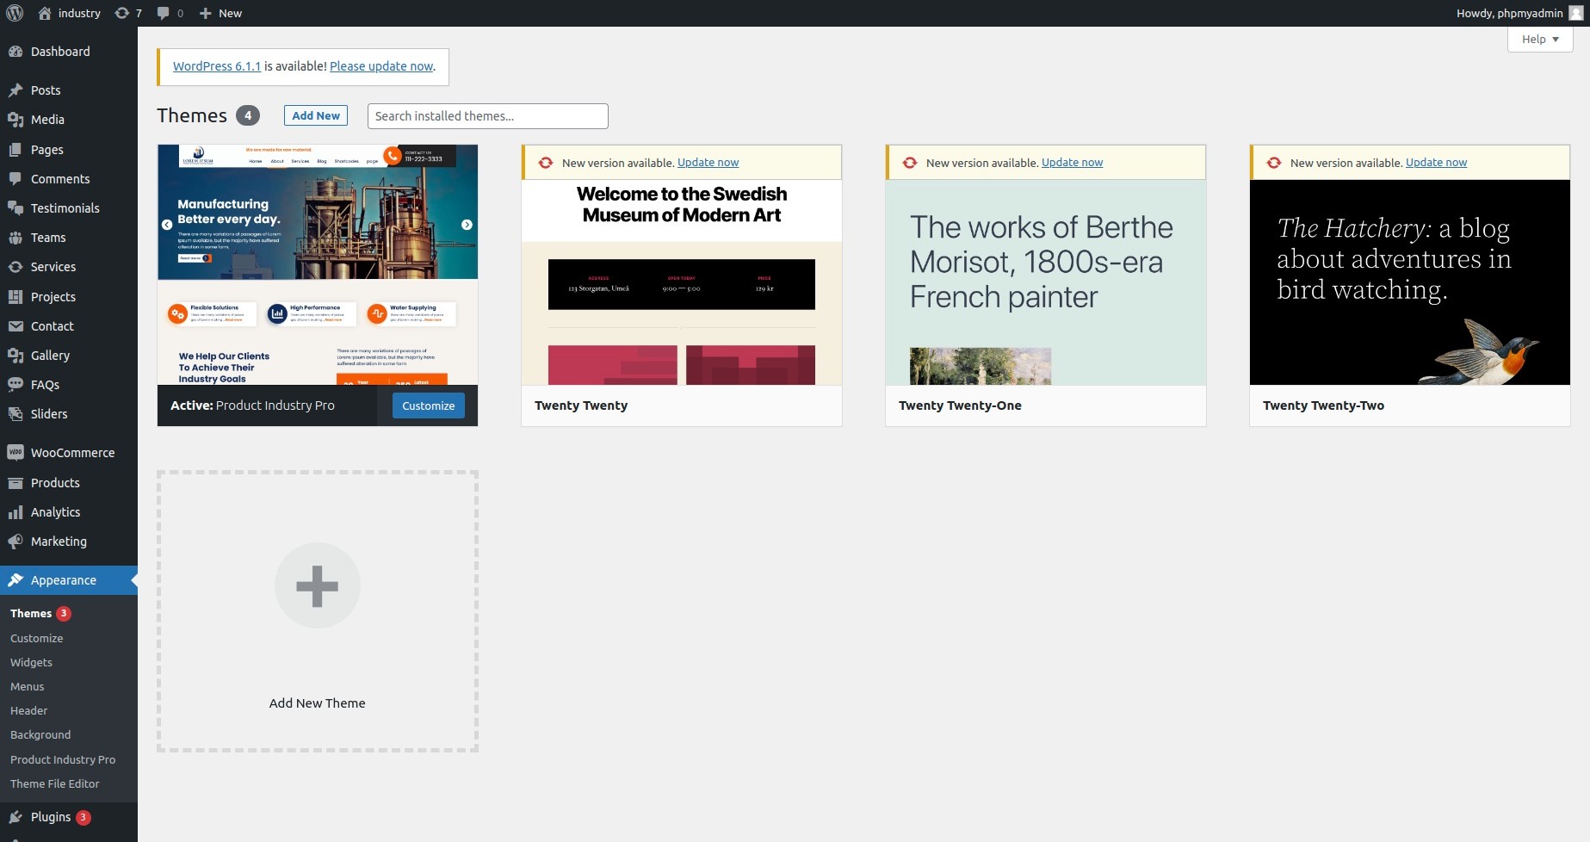
Task: Click the Testimonials icon in sidebar
Action: tap(15, 208)
